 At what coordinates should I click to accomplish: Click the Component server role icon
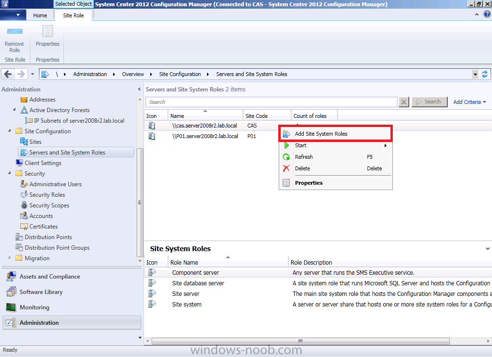(x=152, y=273)
